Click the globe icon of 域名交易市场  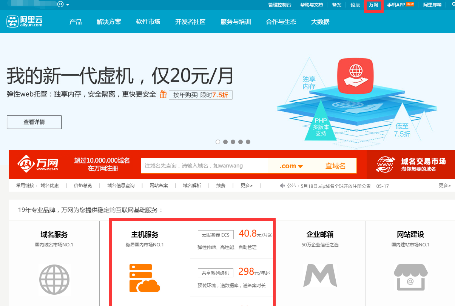point(386,165)
